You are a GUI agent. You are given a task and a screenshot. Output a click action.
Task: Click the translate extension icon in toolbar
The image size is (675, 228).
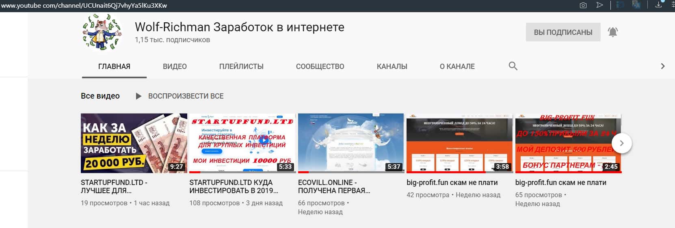click(636, 5)
